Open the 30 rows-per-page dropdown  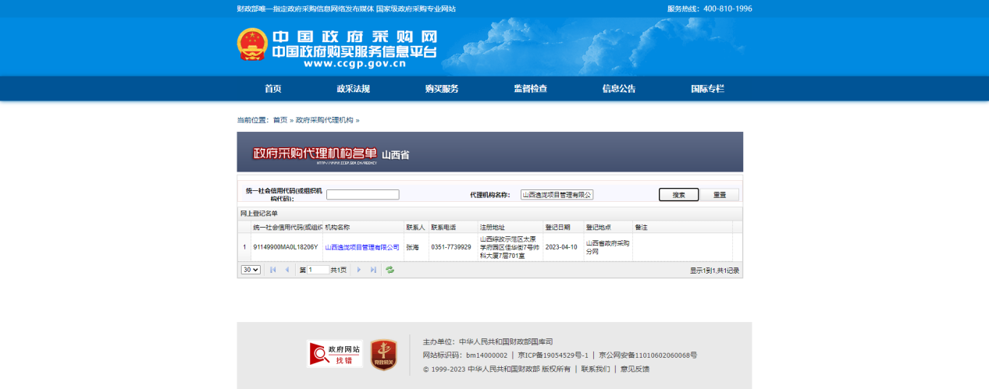(x=251, y=270)
